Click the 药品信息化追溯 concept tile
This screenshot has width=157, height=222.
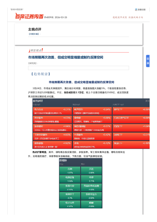click(91, 187)
